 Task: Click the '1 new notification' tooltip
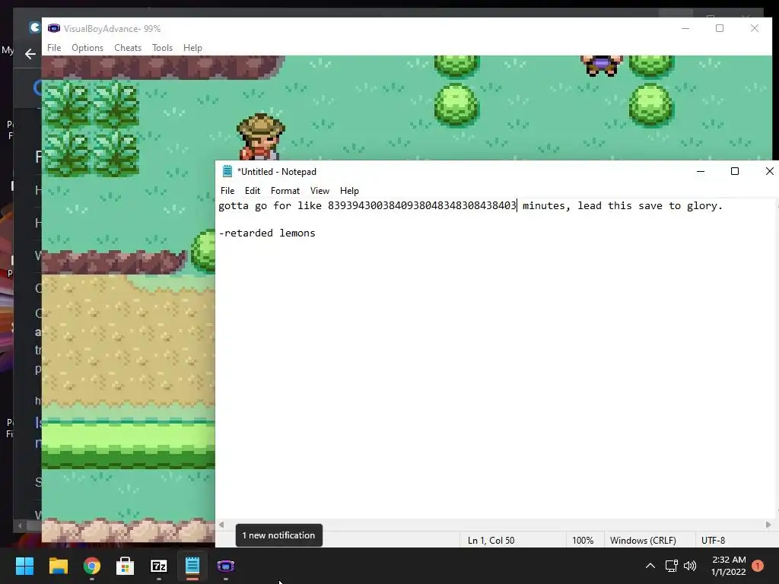278,535
